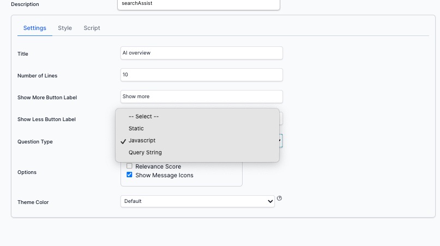Click the Question Type dropdown arrow edge
440x246 pixels.
(x=280, y=141)
